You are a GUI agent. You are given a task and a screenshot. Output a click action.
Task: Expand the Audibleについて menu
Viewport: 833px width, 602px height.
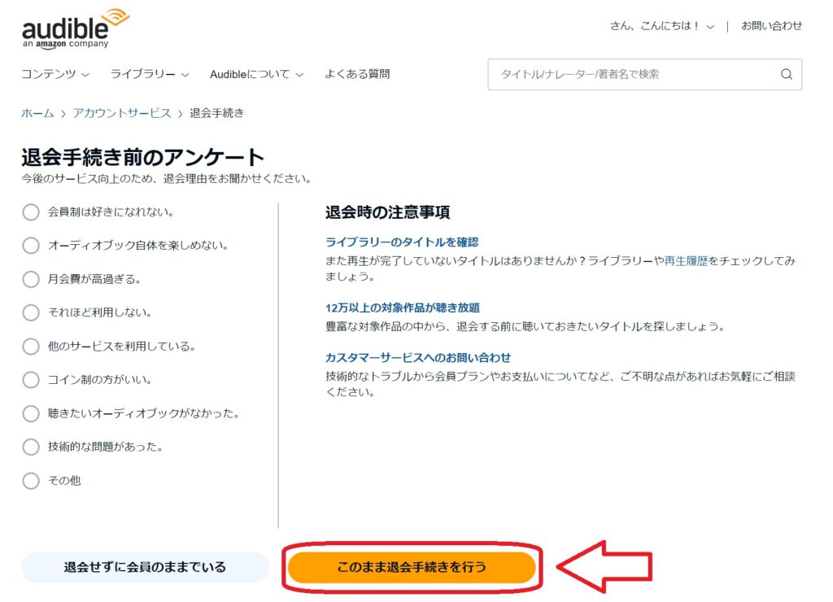[x=256, y=74]
